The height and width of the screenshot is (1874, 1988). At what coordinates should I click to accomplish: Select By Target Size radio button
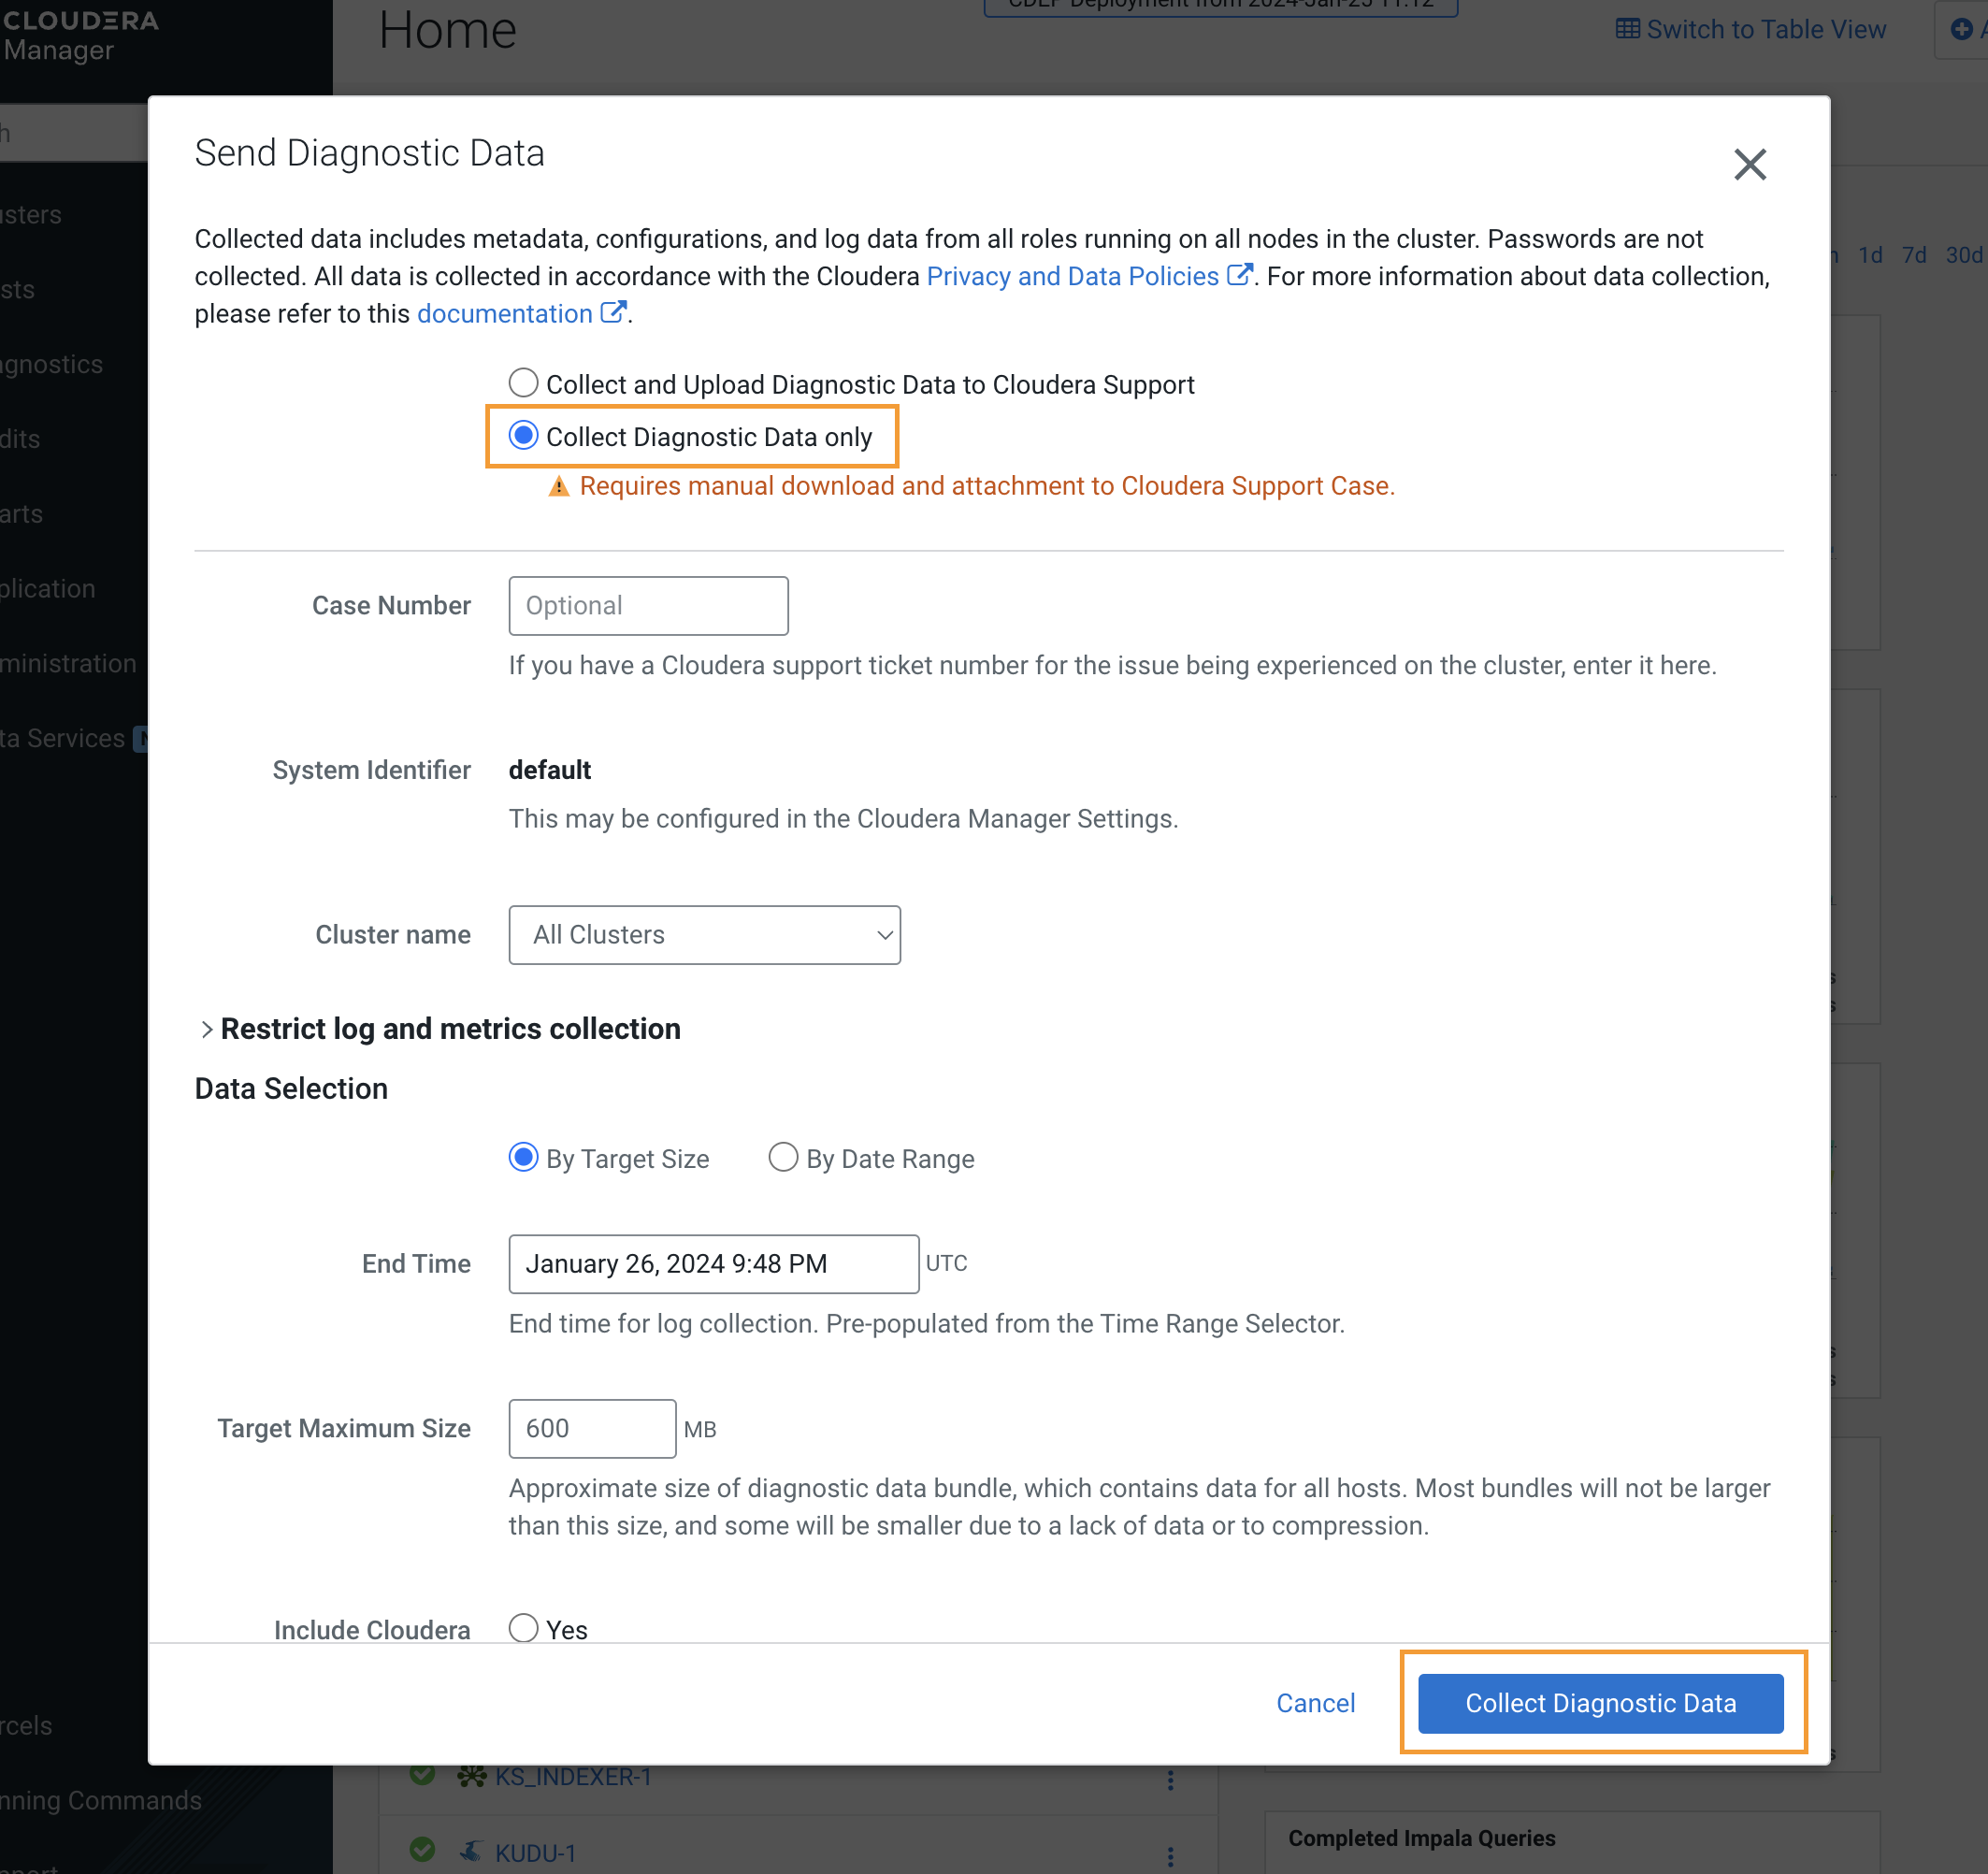pos(523,1158)
